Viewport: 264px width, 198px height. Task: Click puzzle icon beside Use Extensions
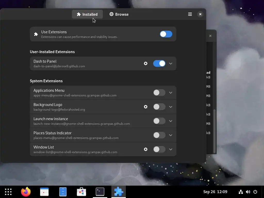click(36, 34)
